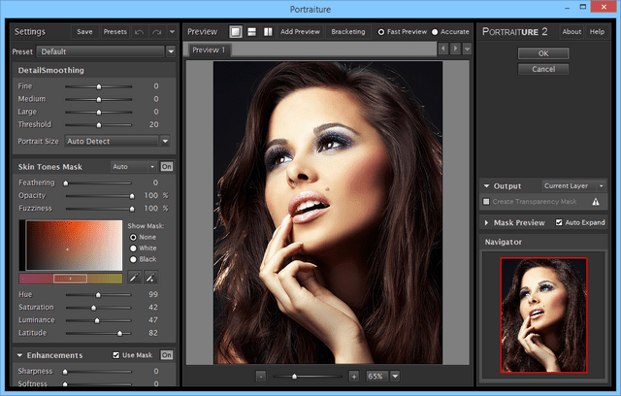The image size is (621, 396).
Task: Click the redo arrow in Settings
Action: tap(155, 31)
